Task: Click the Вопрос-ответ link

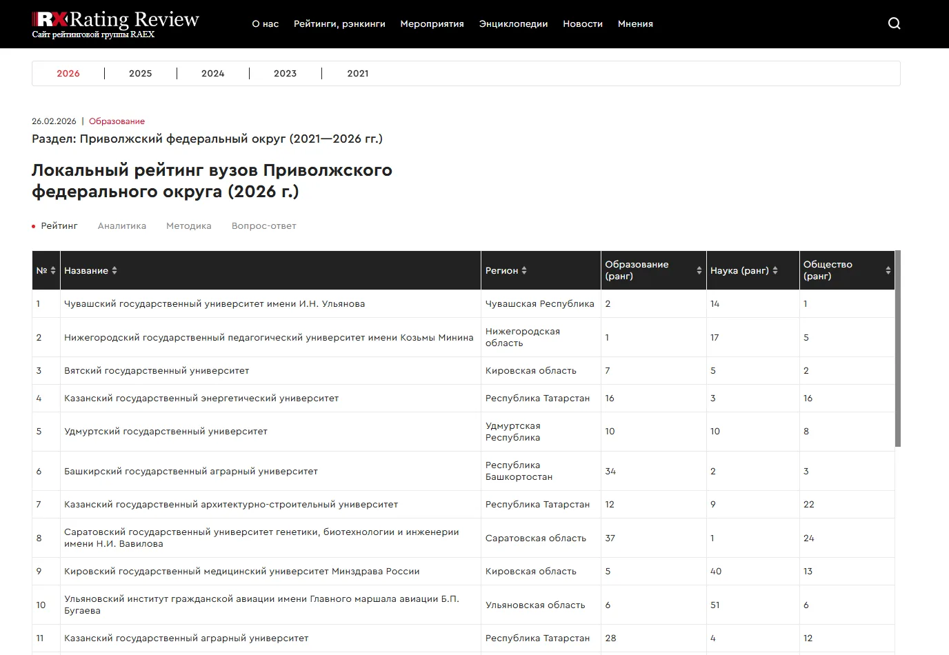Action: [x=263, y=225]
